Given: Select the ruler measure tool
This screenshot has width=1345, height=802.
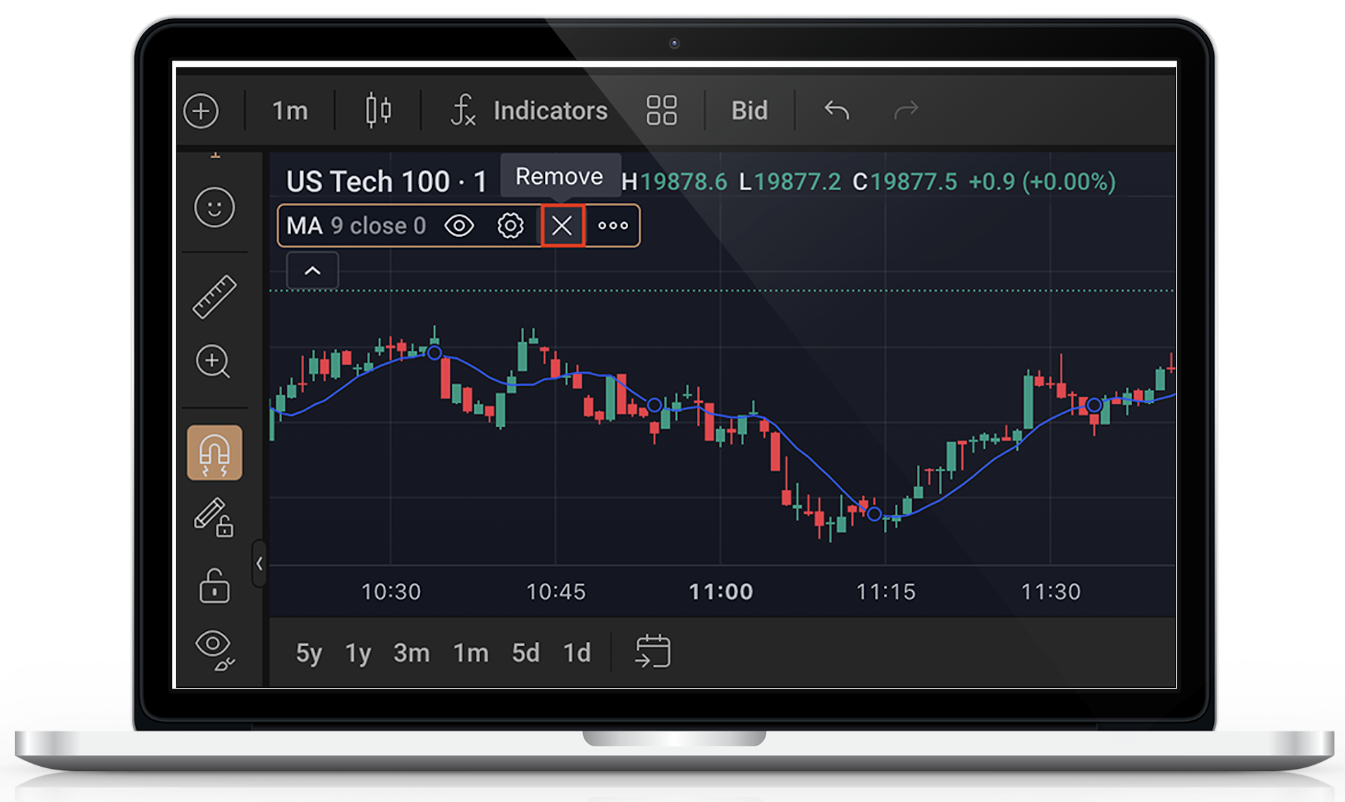Looking at the screenshot, I should pos(214,297).
